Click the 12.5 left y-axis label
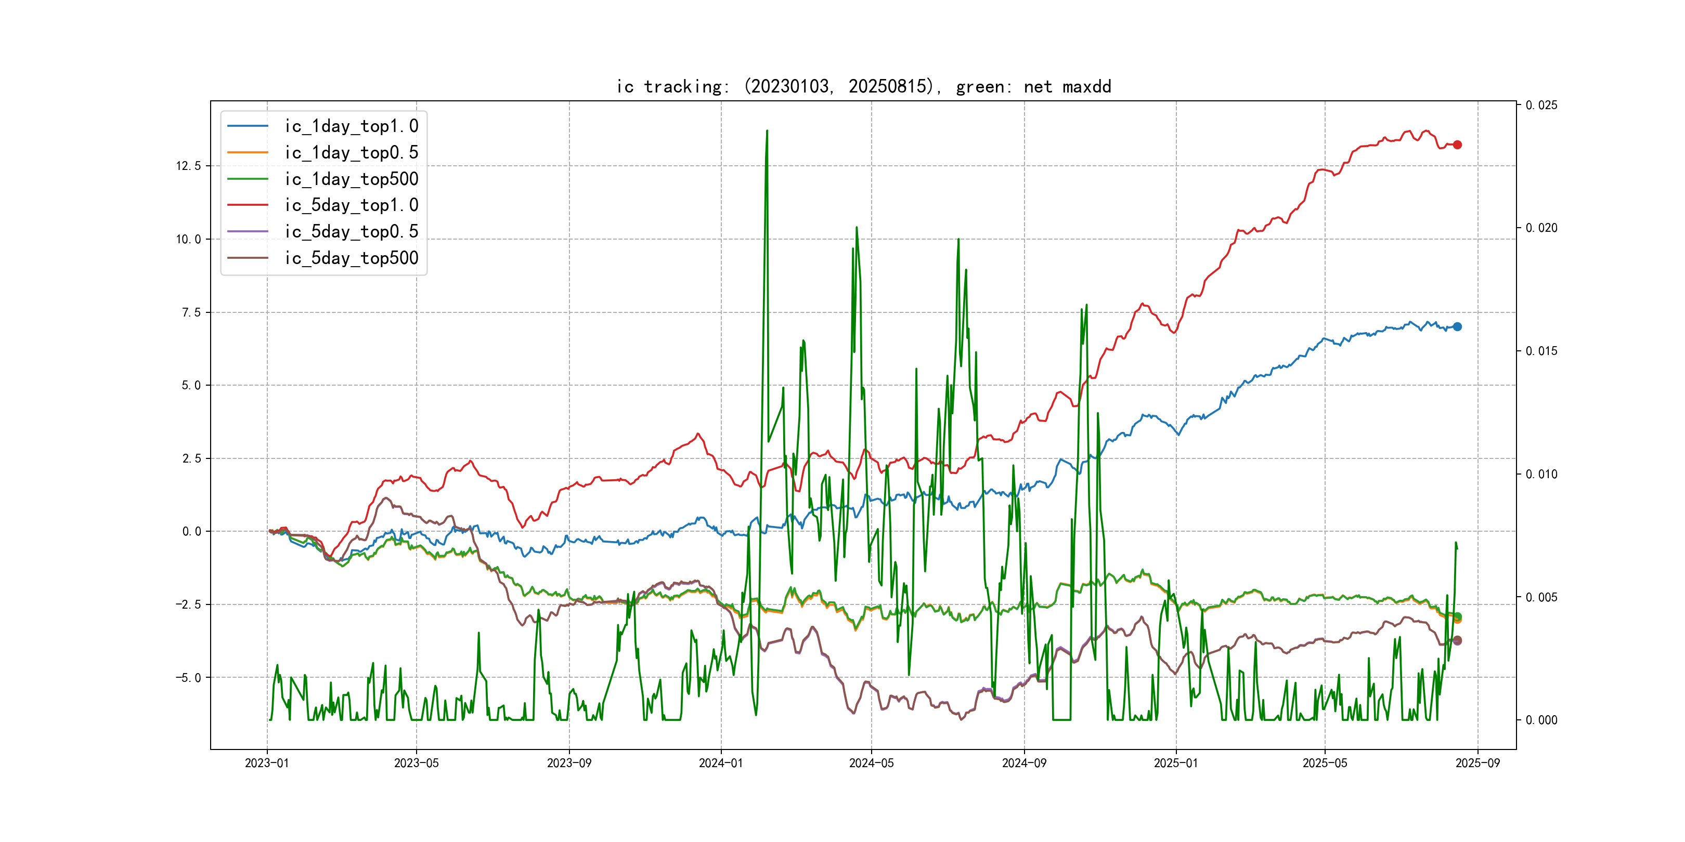The height and width of the screenshot is (842, 1685). (x=188, y=166)
